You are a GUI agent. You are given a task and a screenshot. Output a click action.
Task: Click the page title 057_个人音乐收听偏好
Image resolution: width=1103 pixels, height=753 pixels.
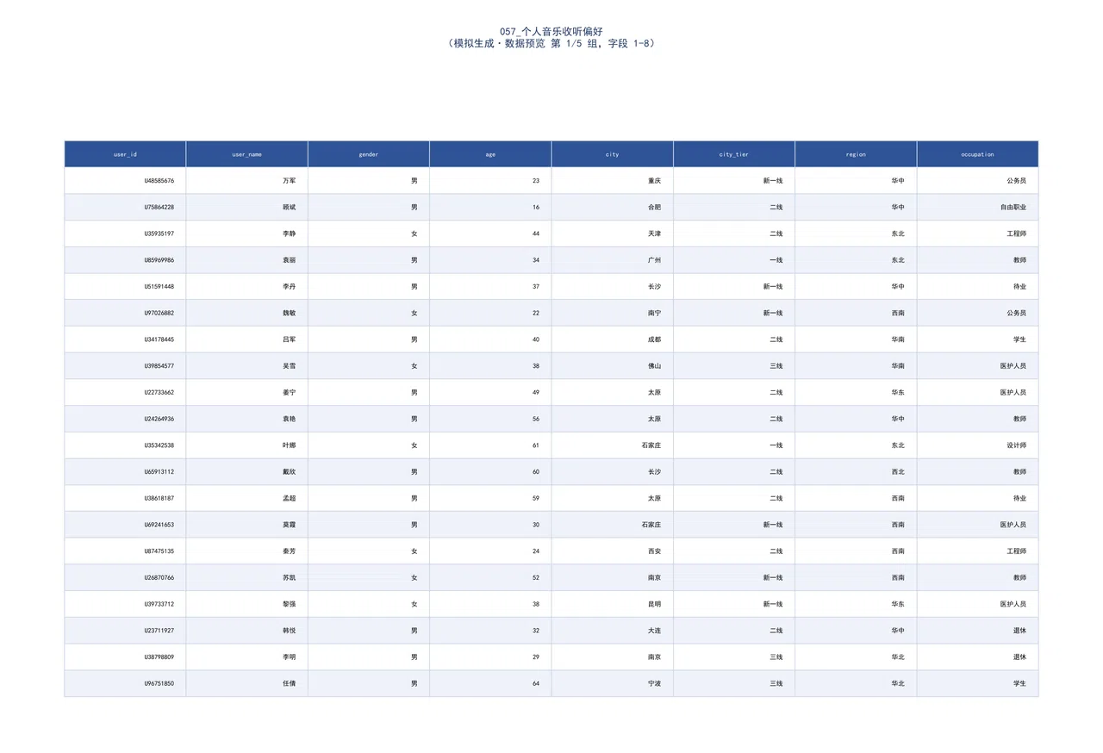point(551,31)
